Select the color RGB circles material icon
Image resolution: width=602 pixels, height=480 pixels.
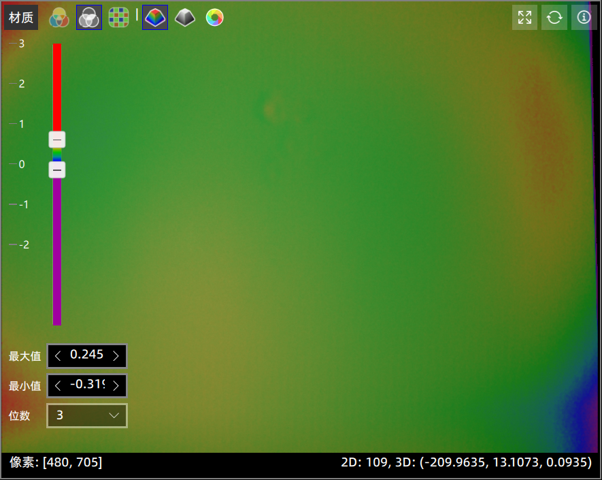coord(59,18)
